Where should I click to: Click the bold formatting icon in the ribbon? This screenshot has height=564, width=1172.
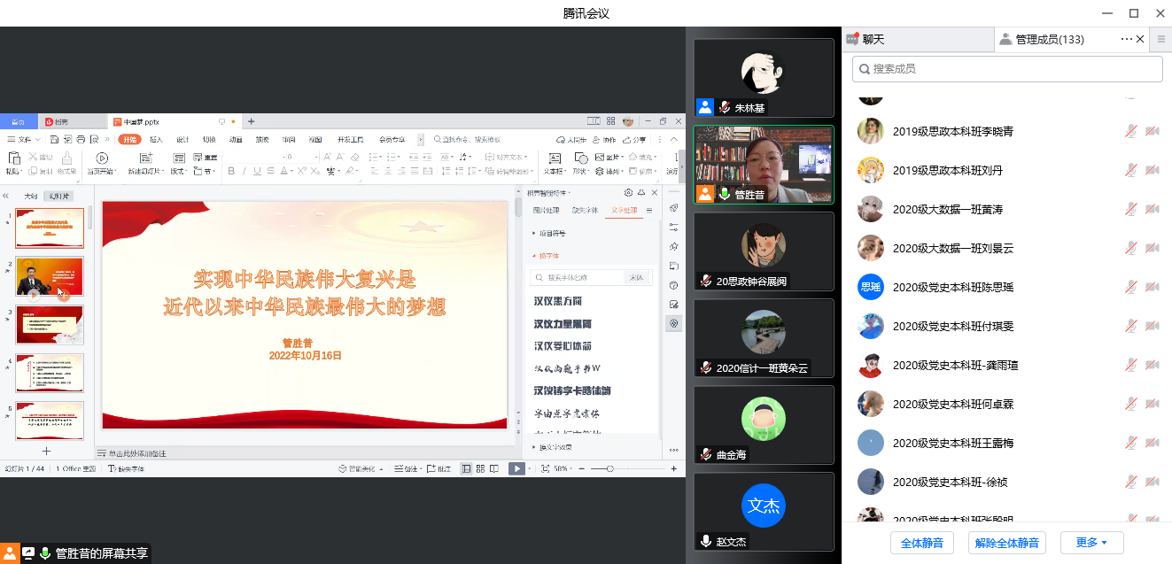[x=231, y=171]
